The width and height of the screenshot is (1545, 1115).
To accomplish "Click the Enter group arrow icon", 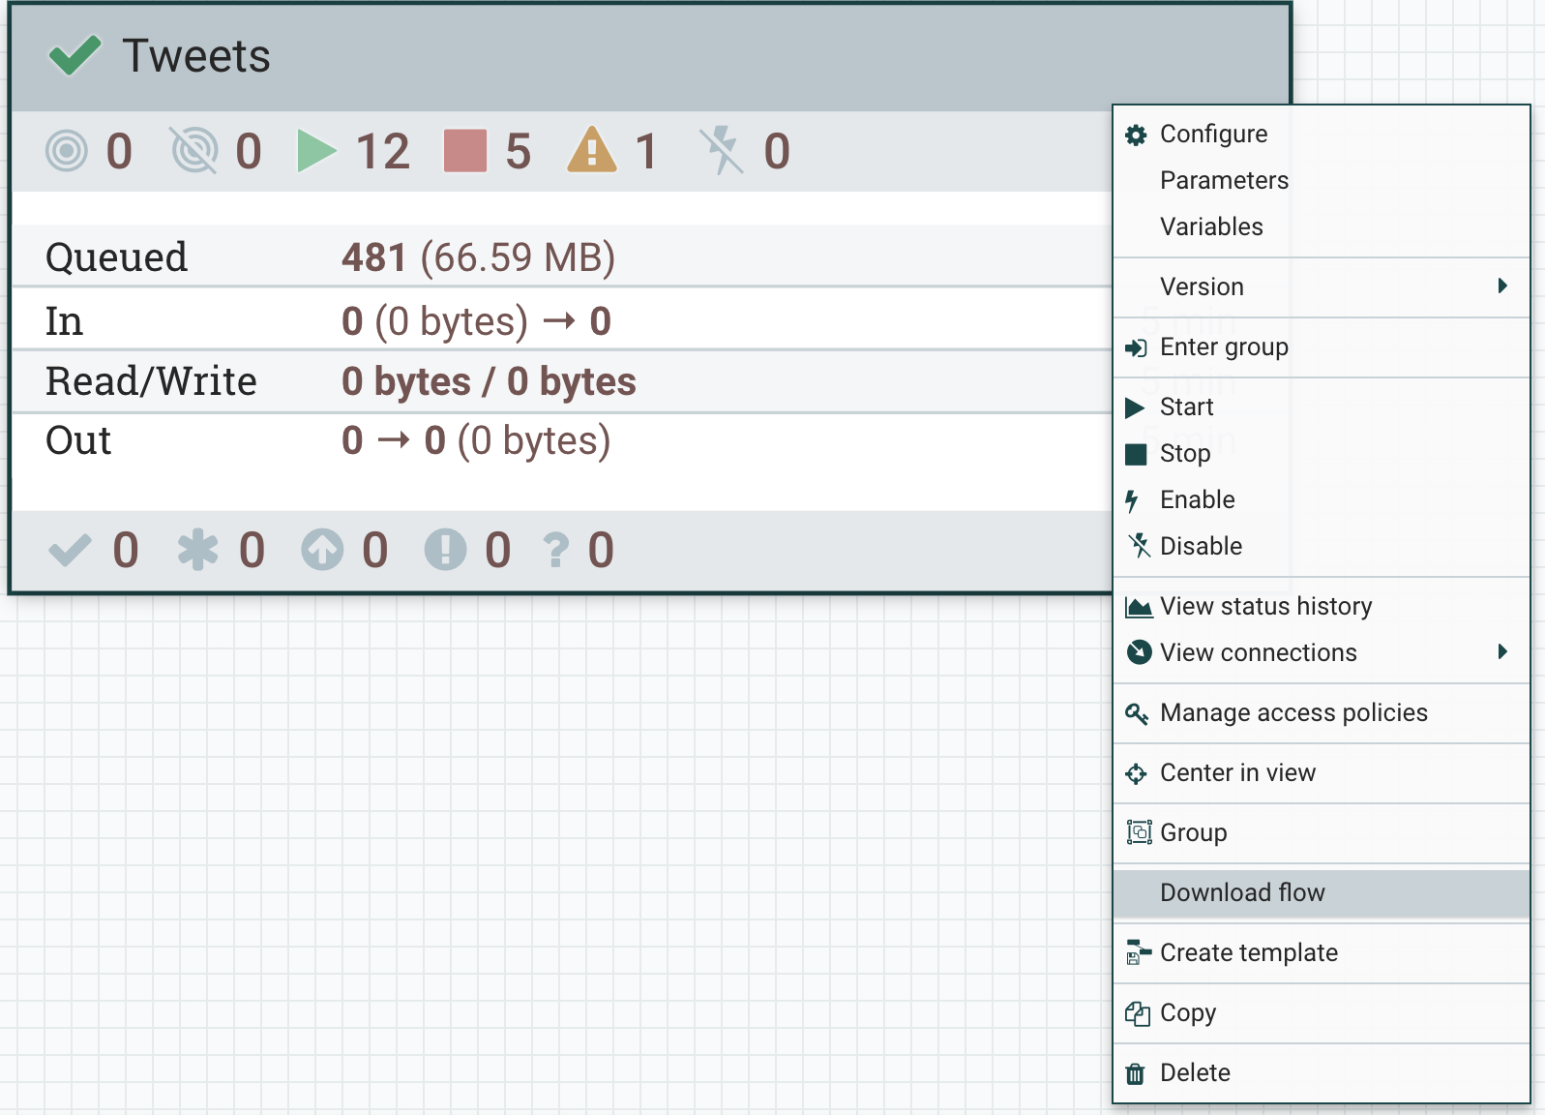I will pyautogui.click(x=1136, y=347).
